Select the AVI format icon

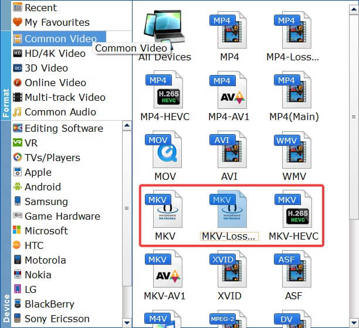tap(229, 149)
